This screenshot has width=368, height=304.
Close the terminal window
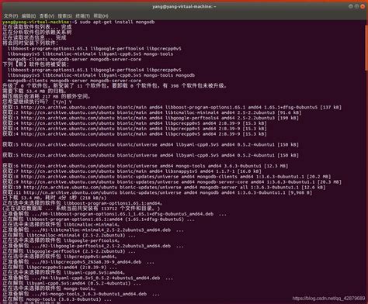(x=363, y=6)
